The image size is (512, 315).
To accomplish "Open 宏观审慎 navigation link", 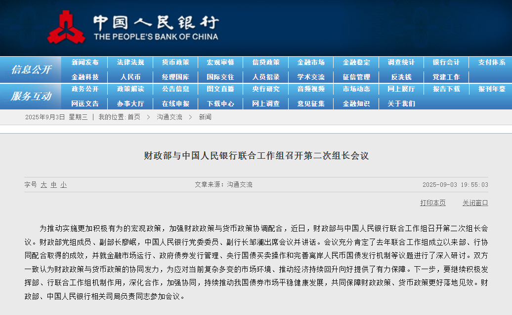I will [220, 62].
